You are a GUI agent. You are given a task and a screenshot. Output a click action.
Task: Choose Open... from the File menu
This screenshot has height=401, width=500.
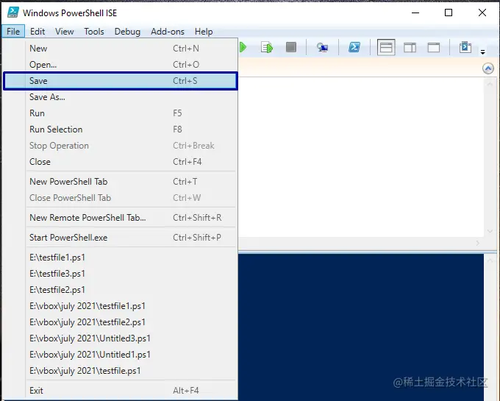[x=120, y=65]
